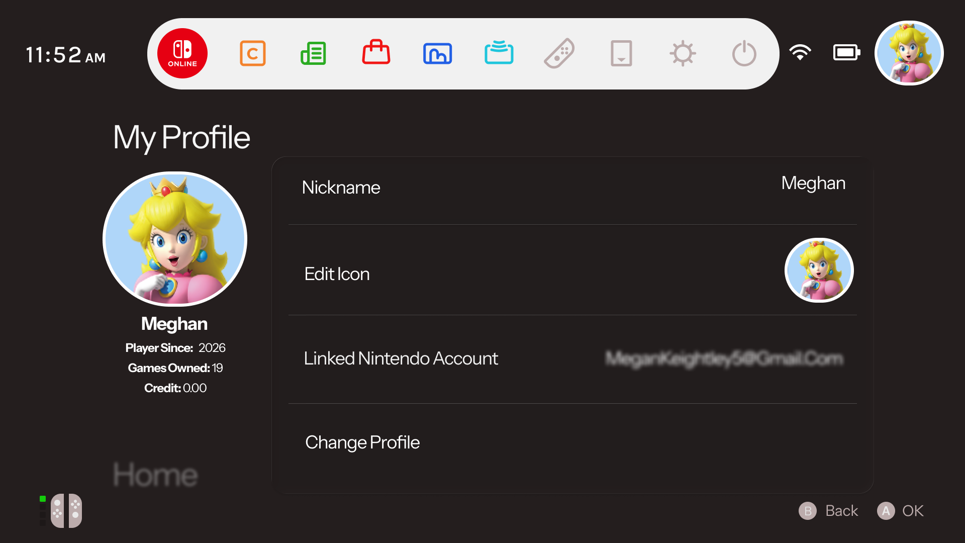Open the cyan GameShare icon
The width and height of the screenshot is (965, 543).
(x=499, y=53)
